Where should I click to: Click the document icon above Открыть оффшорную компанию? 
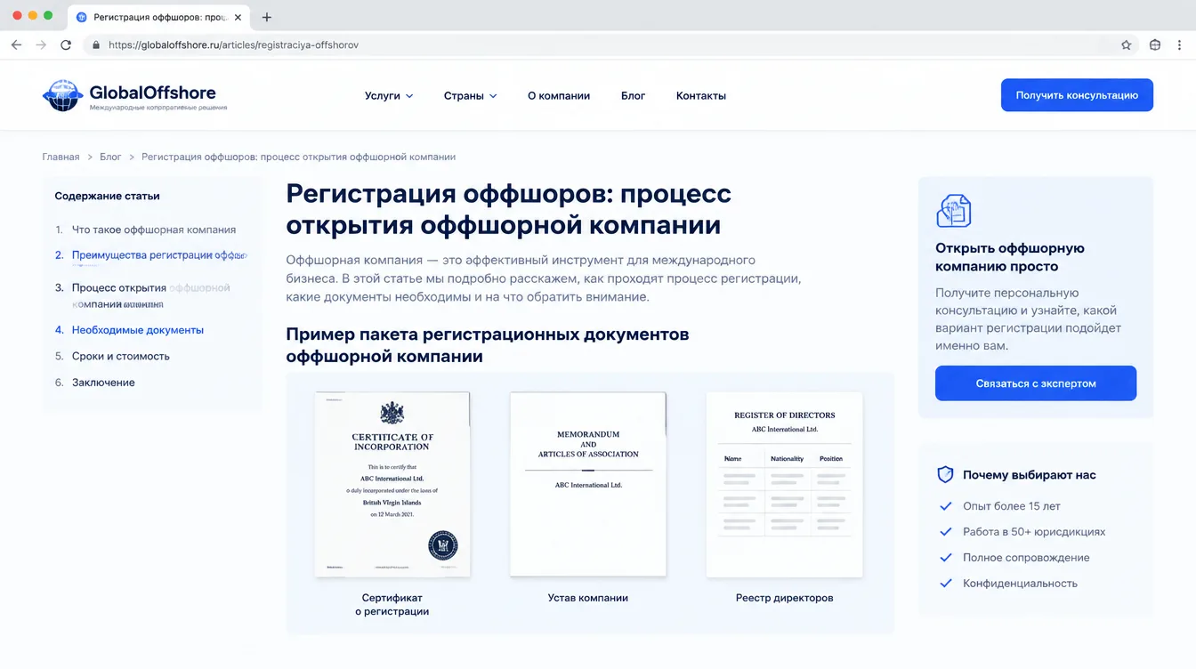[953, 211]
